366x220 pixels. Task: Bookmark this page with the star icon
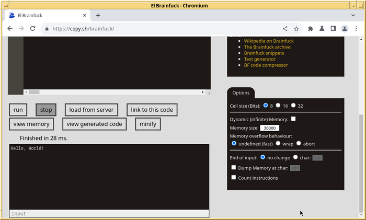(296, 29)
